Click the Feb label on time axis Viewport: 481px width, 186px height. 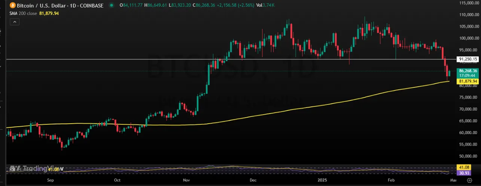pos(391,180)
